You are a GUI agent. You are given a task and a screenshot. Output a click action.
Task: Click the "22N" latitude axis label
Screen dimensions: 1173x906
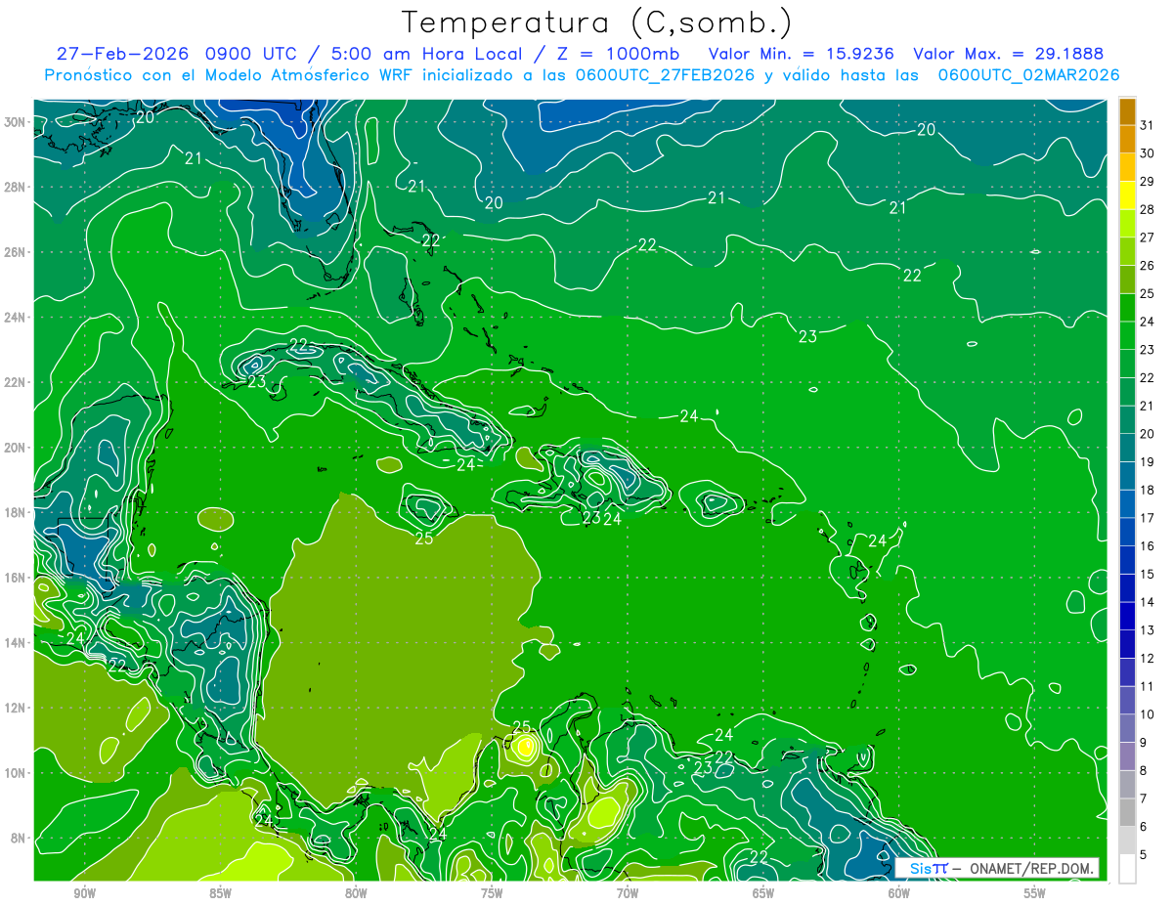16,382
